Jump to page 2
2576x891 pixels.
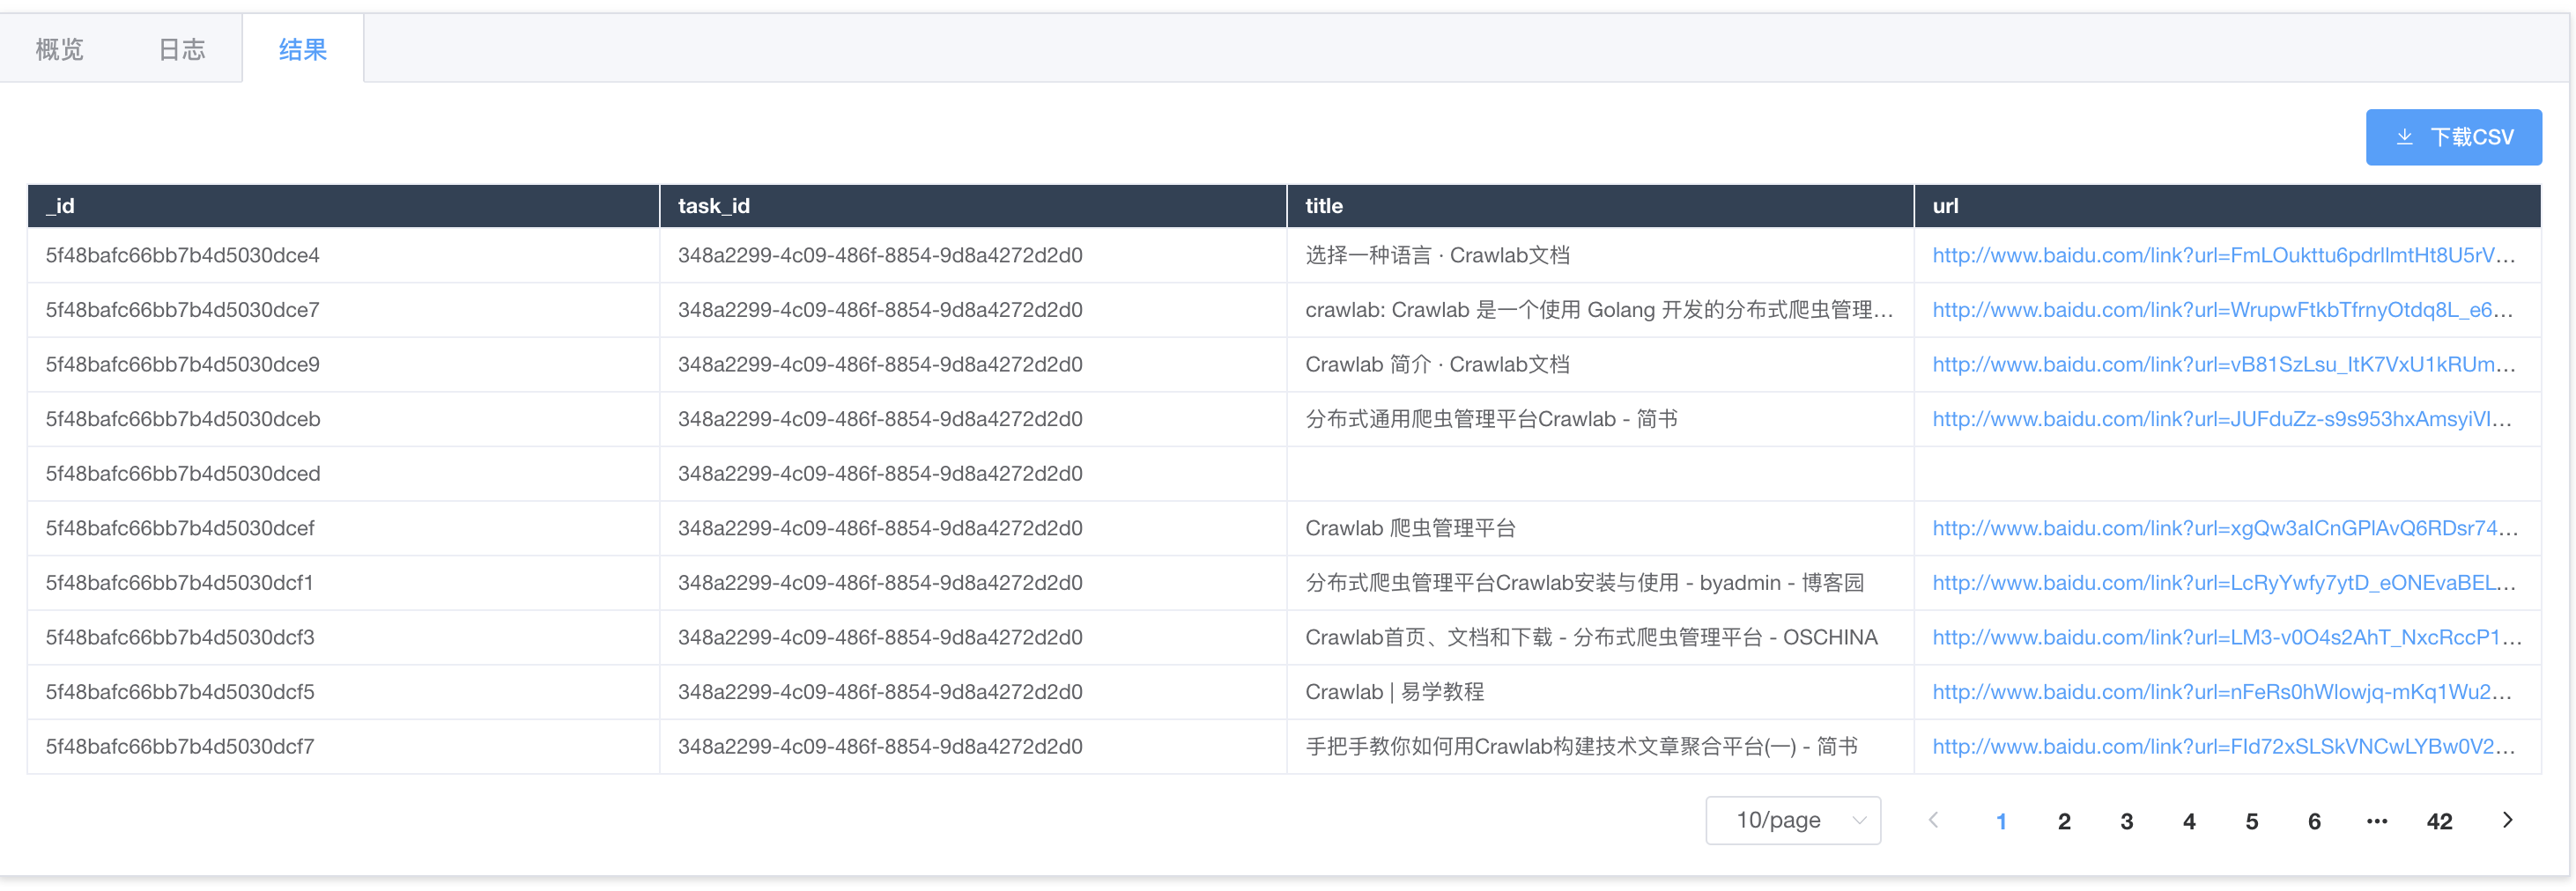(x=2064, y=821)
